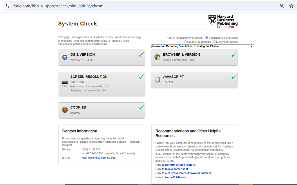Screen dimensions: 297x185
Task: Select Courses & Tutorials radio button
Action: coord(185,42)
